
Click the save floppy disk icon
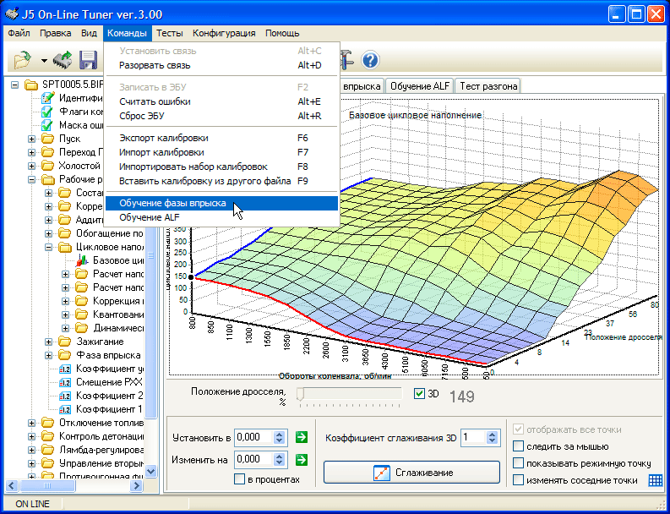[x=88, y=60]
